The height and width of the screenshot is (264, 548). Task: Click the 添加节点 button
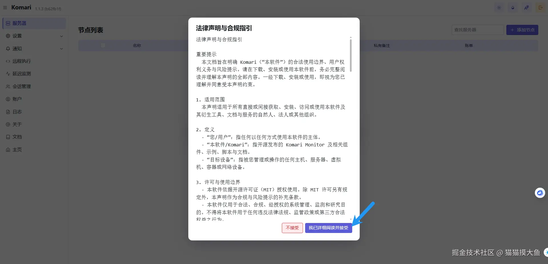coord(522,30)
